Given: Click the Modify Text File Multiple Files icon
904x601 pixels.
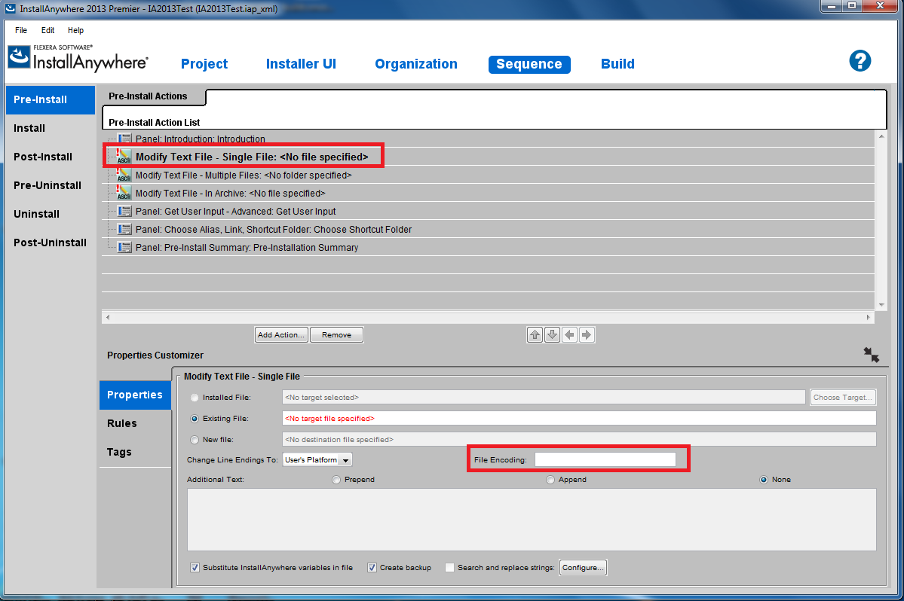Looking at the screenshot, I should click(124, 175).
